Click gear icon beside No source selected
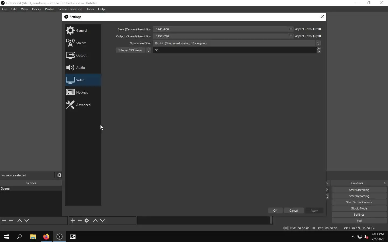 click(x=59, y=175)
